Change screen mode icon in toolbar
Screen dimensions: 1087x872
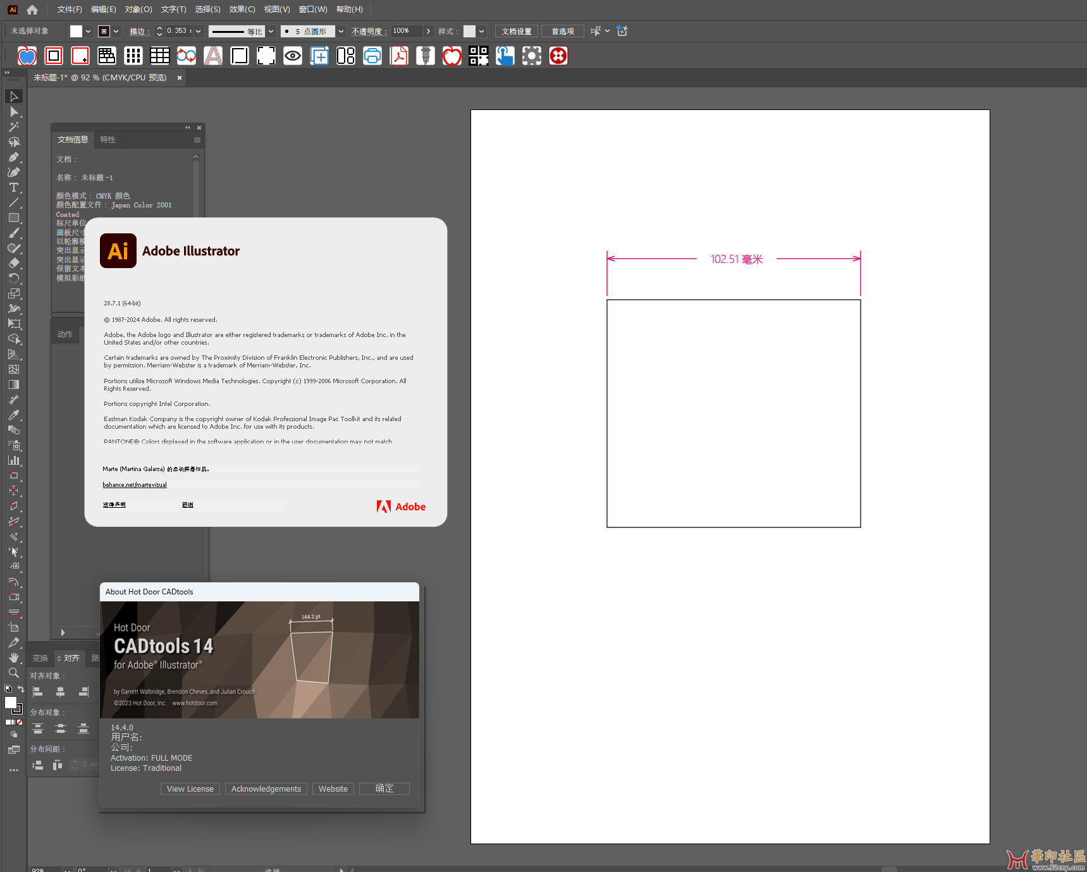coord(14,750)
